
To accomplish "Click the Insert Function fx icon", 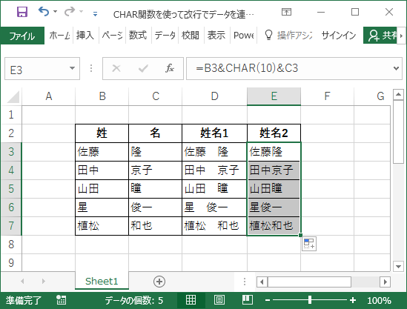I will tap(170, 68).
